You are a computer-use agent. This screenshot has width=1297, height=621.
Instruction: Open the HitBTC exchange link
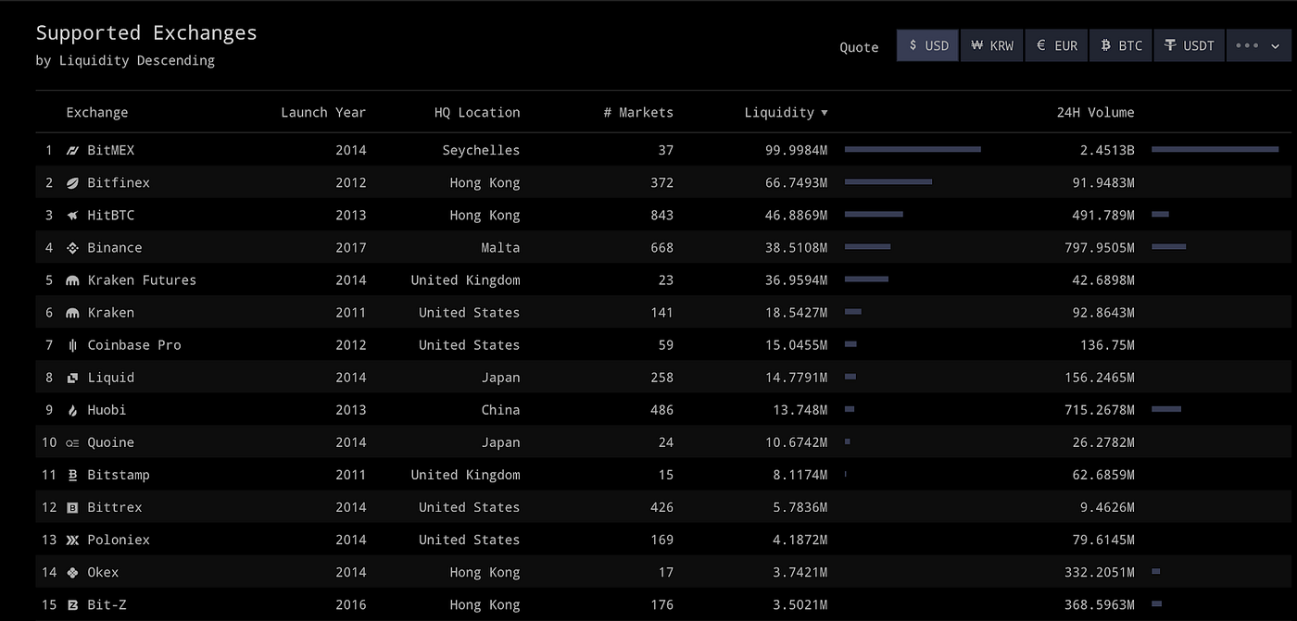(x=110, y=215)
